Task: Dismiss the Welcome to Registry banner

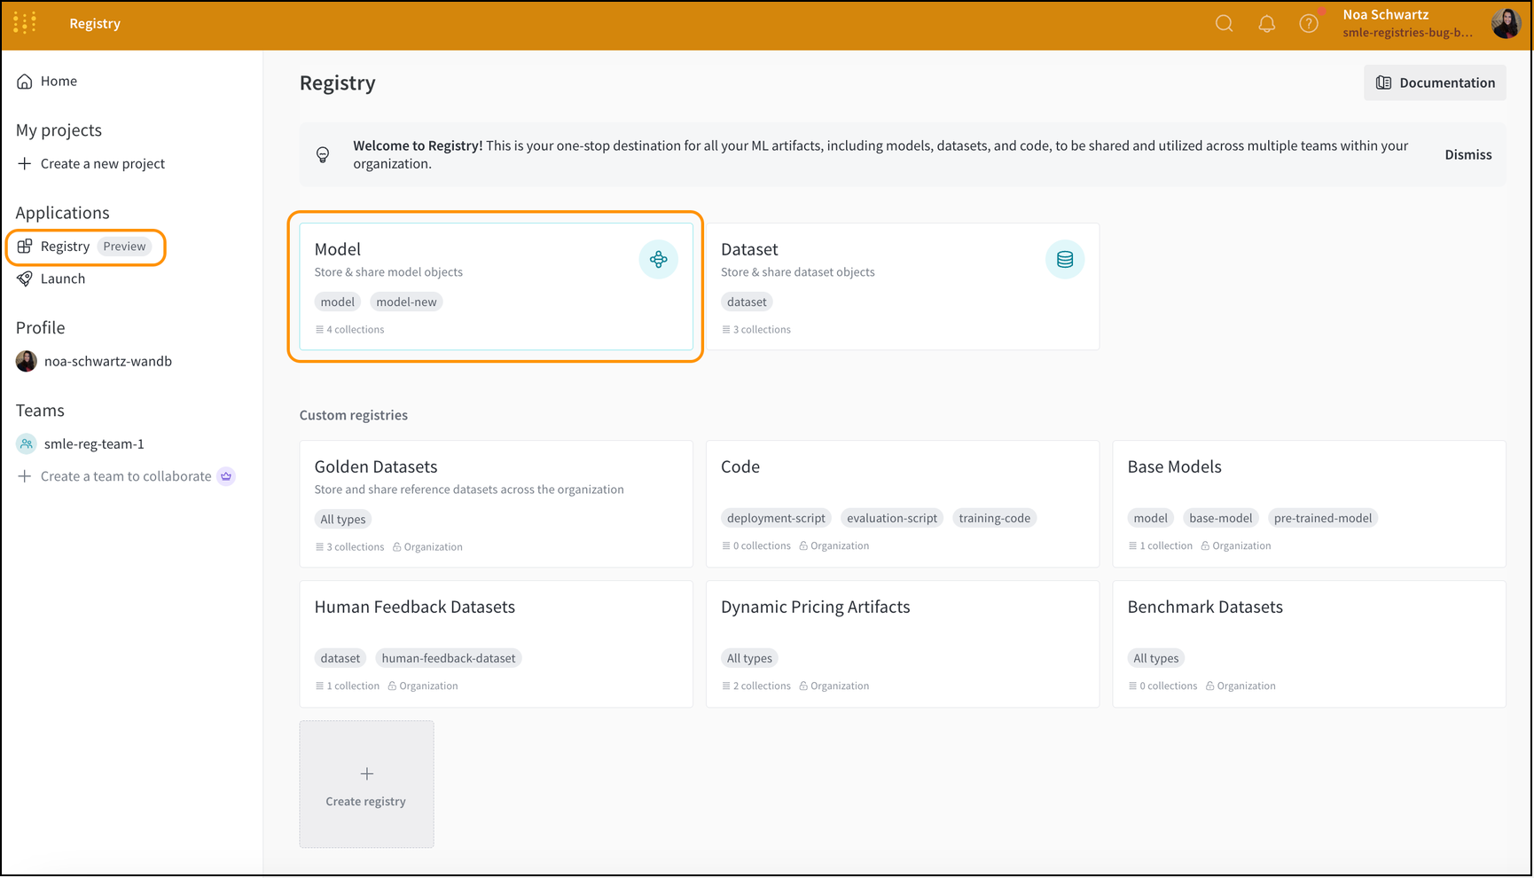Action: pyautogui.click(x=1467, y=154)
